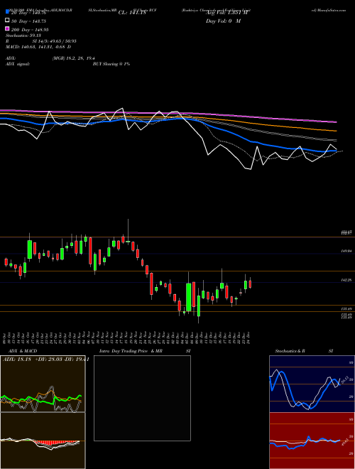355x469 pixels.
Task: Open the red RSI chart panel
Action: [312, 441]
